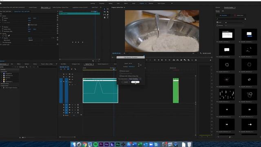Screen dimensions: 261x147
Task: Toggle the Position animation stopwatch
Action: tap(3, 18)
